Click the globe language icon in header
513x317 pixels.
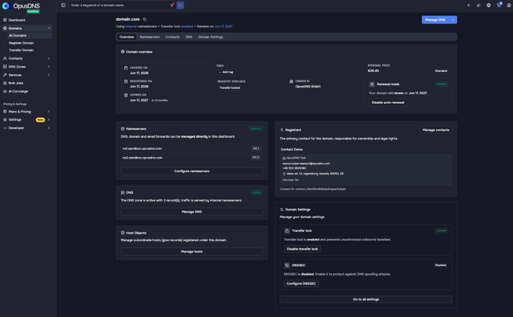coord(488,5)
